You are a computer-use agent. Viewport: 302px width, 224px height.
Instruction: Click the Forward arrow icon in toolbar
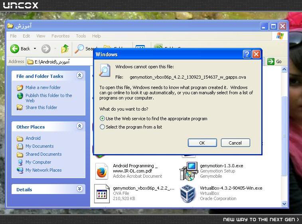(46, 49)
